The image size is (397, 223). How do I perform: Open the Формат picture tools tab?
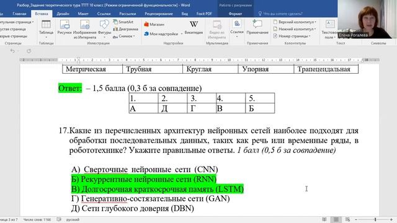(235, 14)
